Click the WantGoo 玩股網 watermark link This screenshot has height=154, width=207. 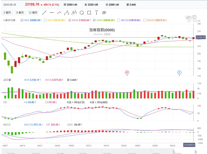[102, 34]
